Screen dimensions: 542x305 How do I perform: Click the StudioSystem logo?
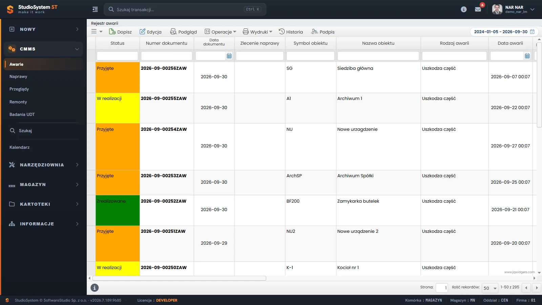click(x=32, y=9)
